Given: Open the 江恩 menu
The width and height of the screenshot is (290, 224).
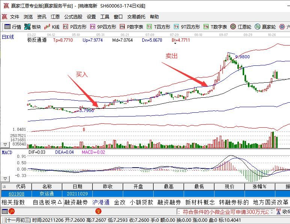Looking at the screenshot, I should tap(55, 17).
